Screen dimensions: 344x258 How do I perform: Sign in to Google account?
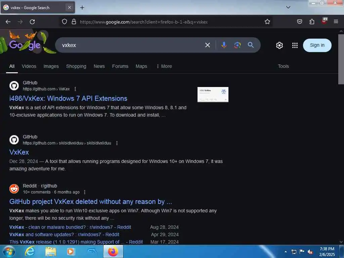point(317,45)
